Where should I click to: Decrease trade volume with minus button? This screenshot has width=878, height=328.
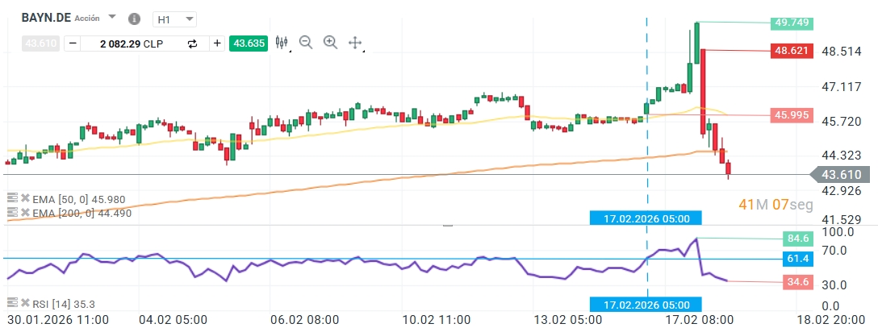coord(73,44)
